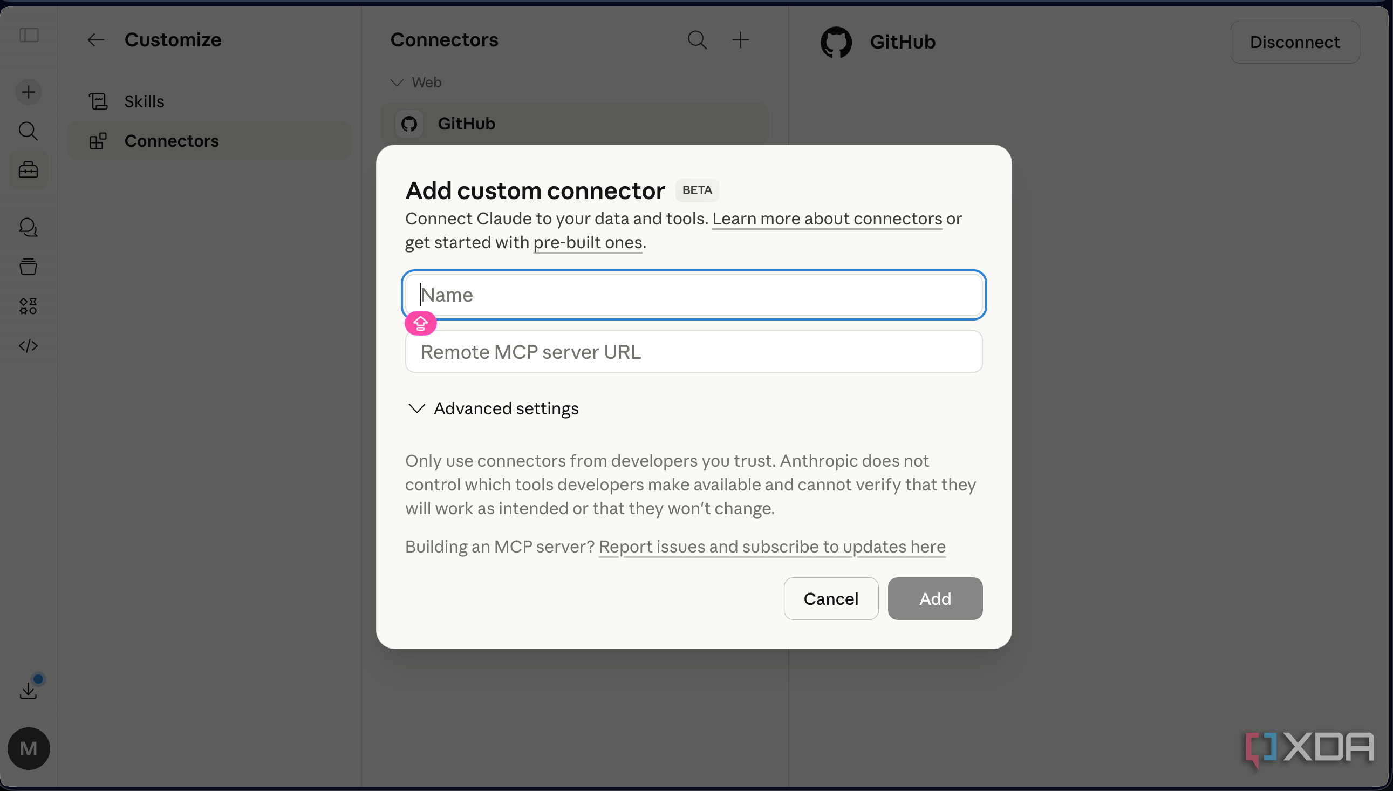The image size is (1393, 791).
Task: Open search from left sidebar magnifier
Action: tap(28, 131)
